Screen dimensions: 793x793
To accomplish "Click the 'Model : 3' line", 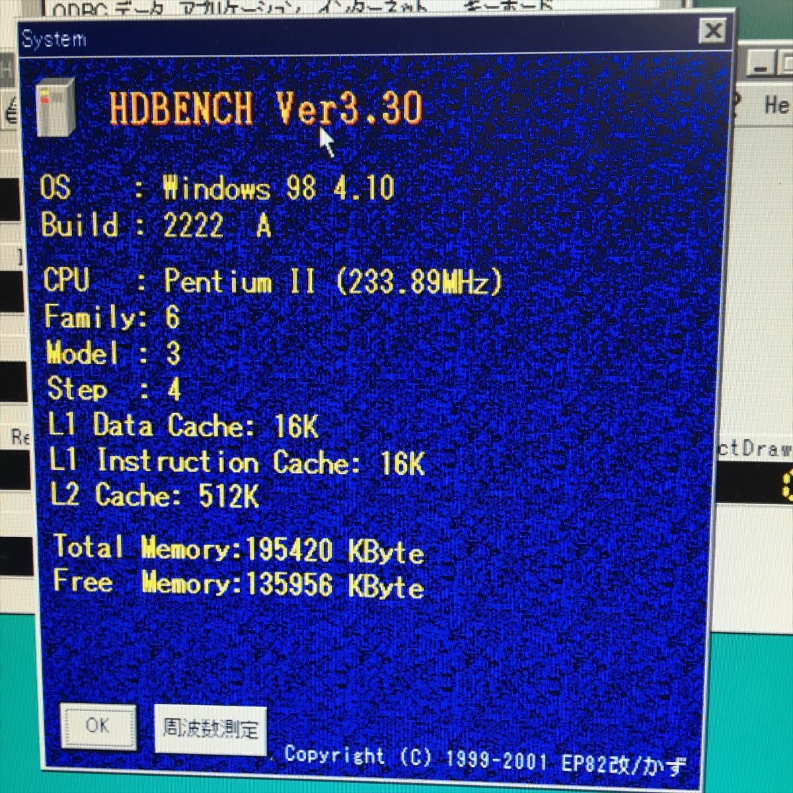I will click(x=113, y=353).
